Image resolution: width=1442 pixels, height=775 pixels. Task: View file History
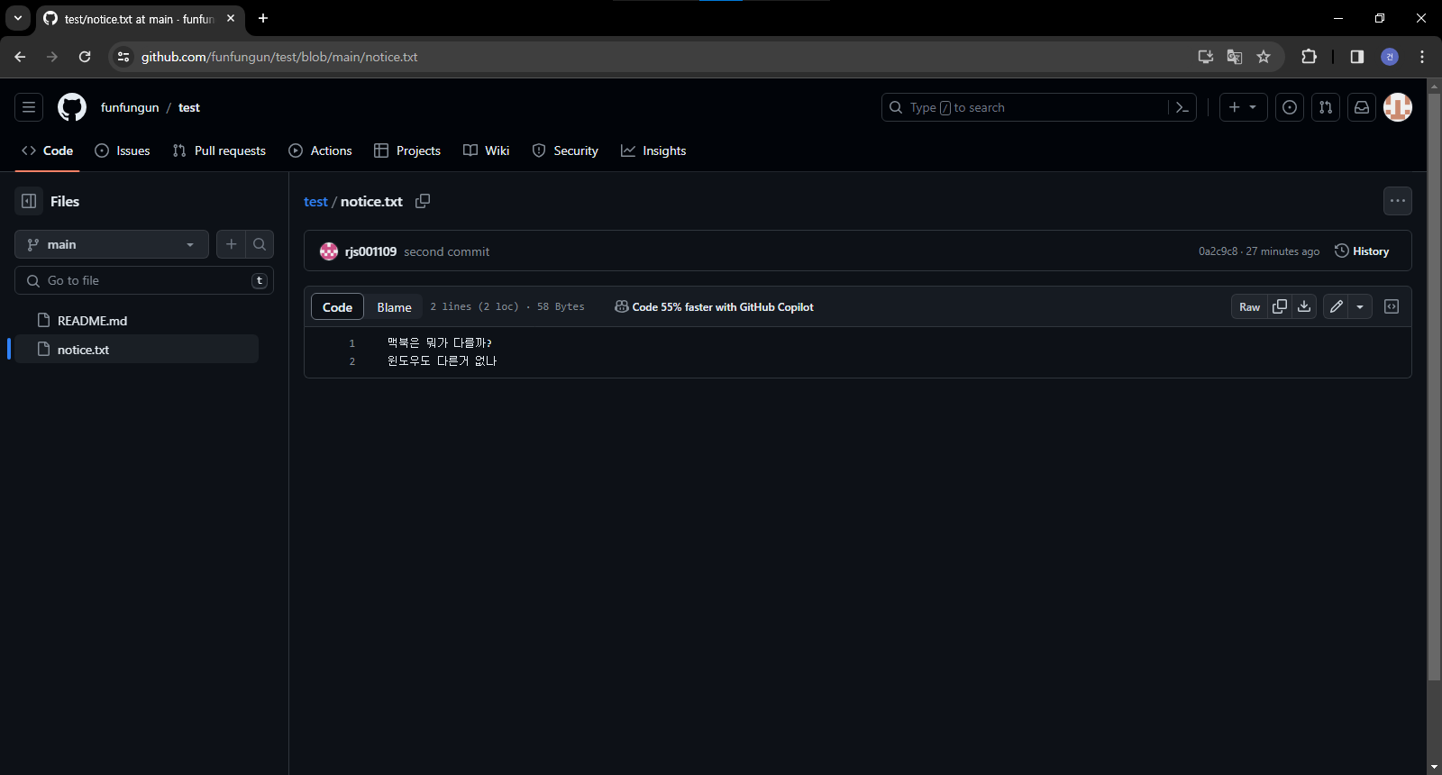[1362, 251]
